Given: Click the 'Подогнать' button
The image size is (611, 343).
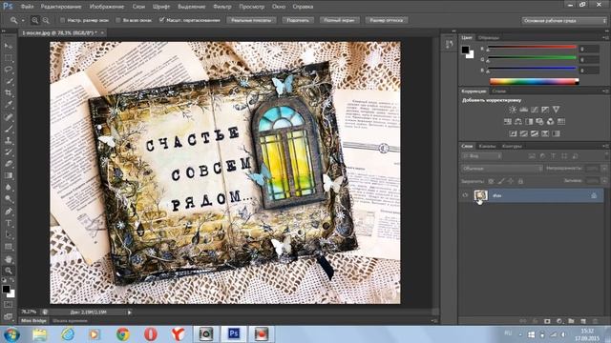Looking at the screenshot, I should coord(298,20).
